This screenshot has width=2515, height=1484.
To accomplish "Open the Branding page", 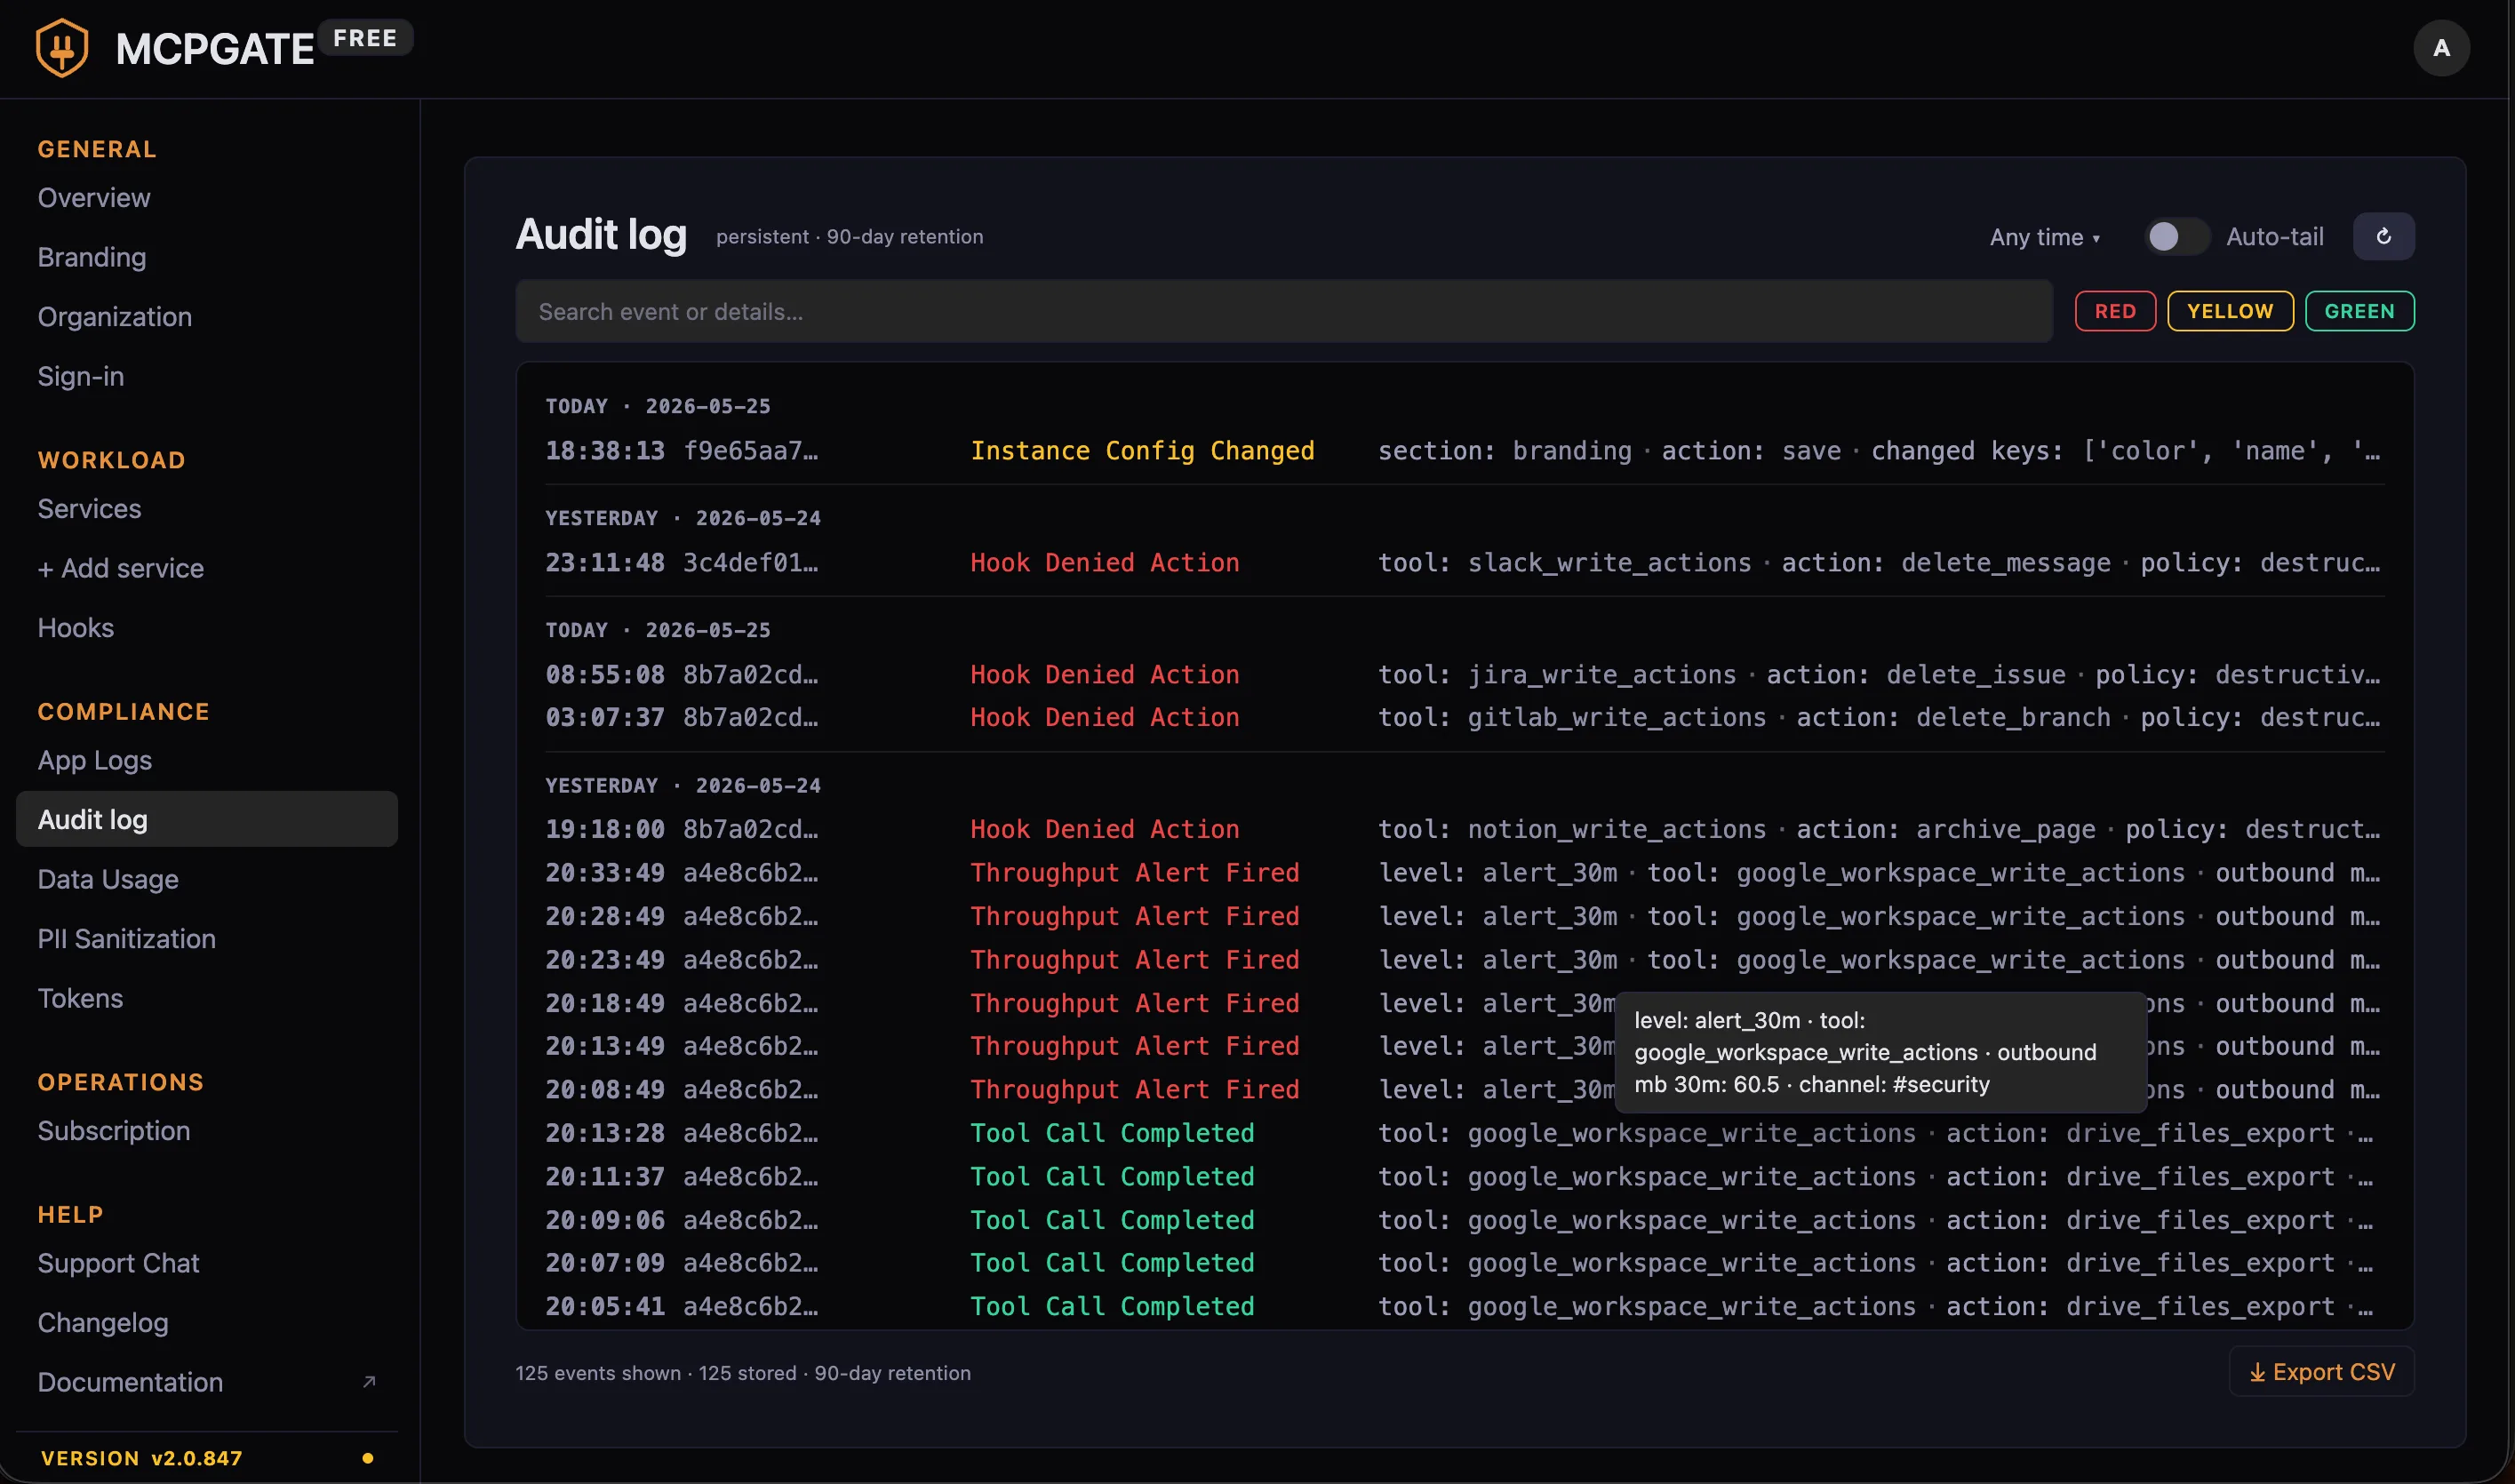I will 92,257.
